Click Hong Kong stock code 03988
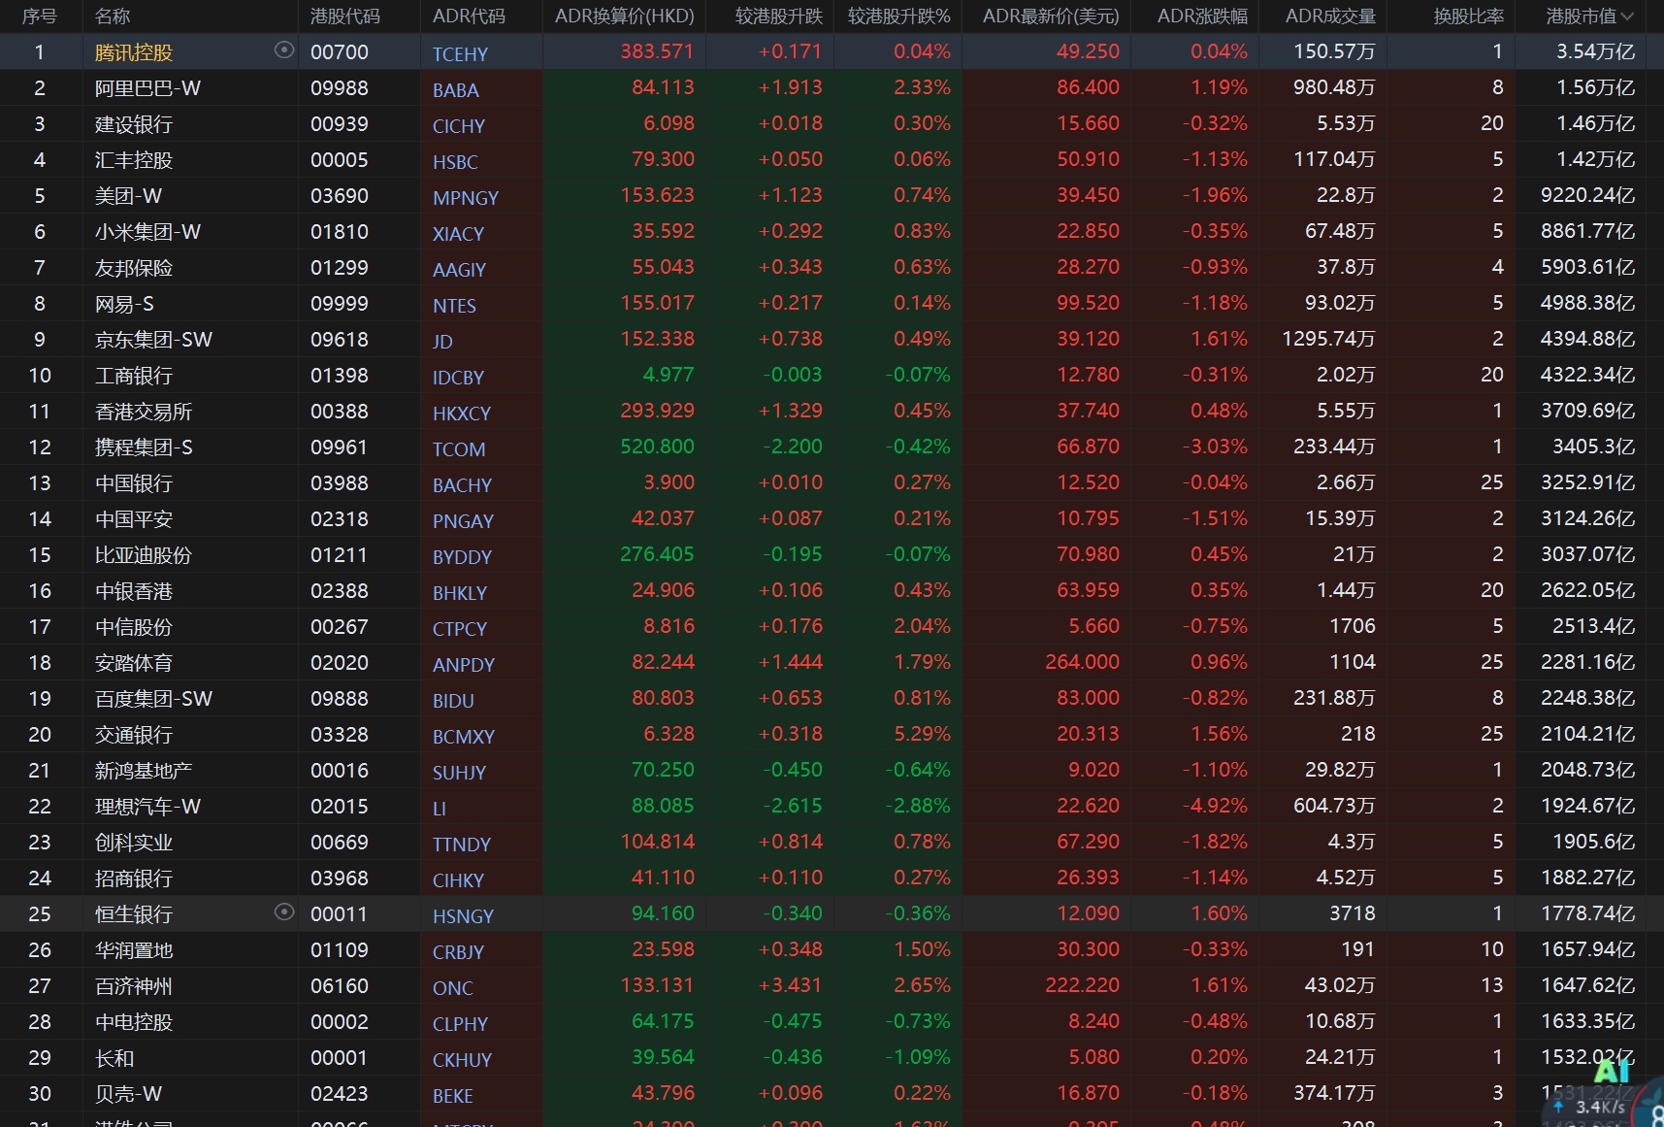Image resolution: width=1664 pixels, height=1127 pixels. [x=340, y=483]
